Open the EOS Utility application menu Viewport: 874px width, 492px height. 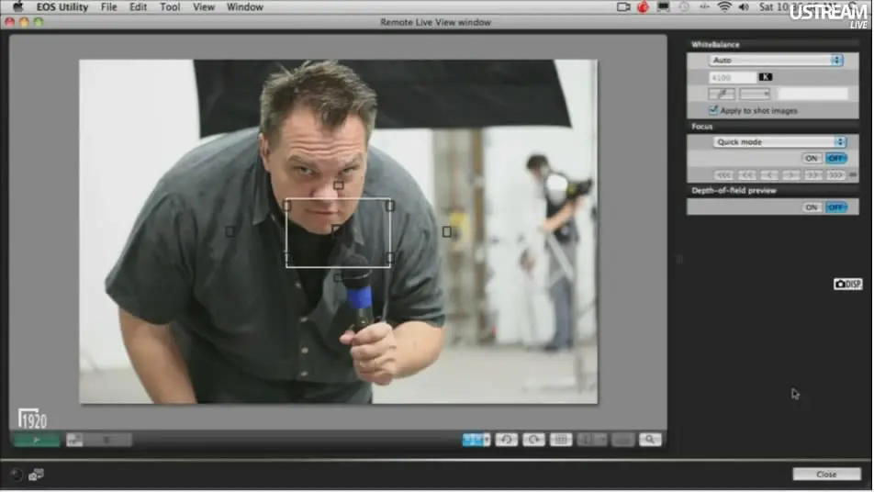point(62,7)
